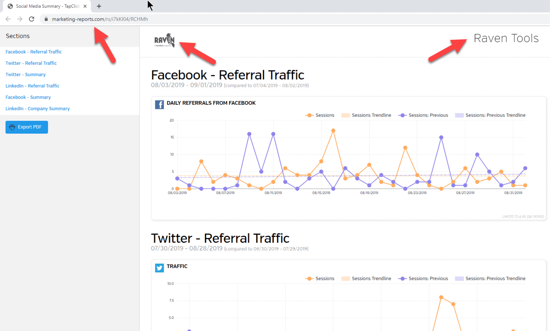
Task: Toggle Sessions legend in Twitter chart
Action: (319, 279)
